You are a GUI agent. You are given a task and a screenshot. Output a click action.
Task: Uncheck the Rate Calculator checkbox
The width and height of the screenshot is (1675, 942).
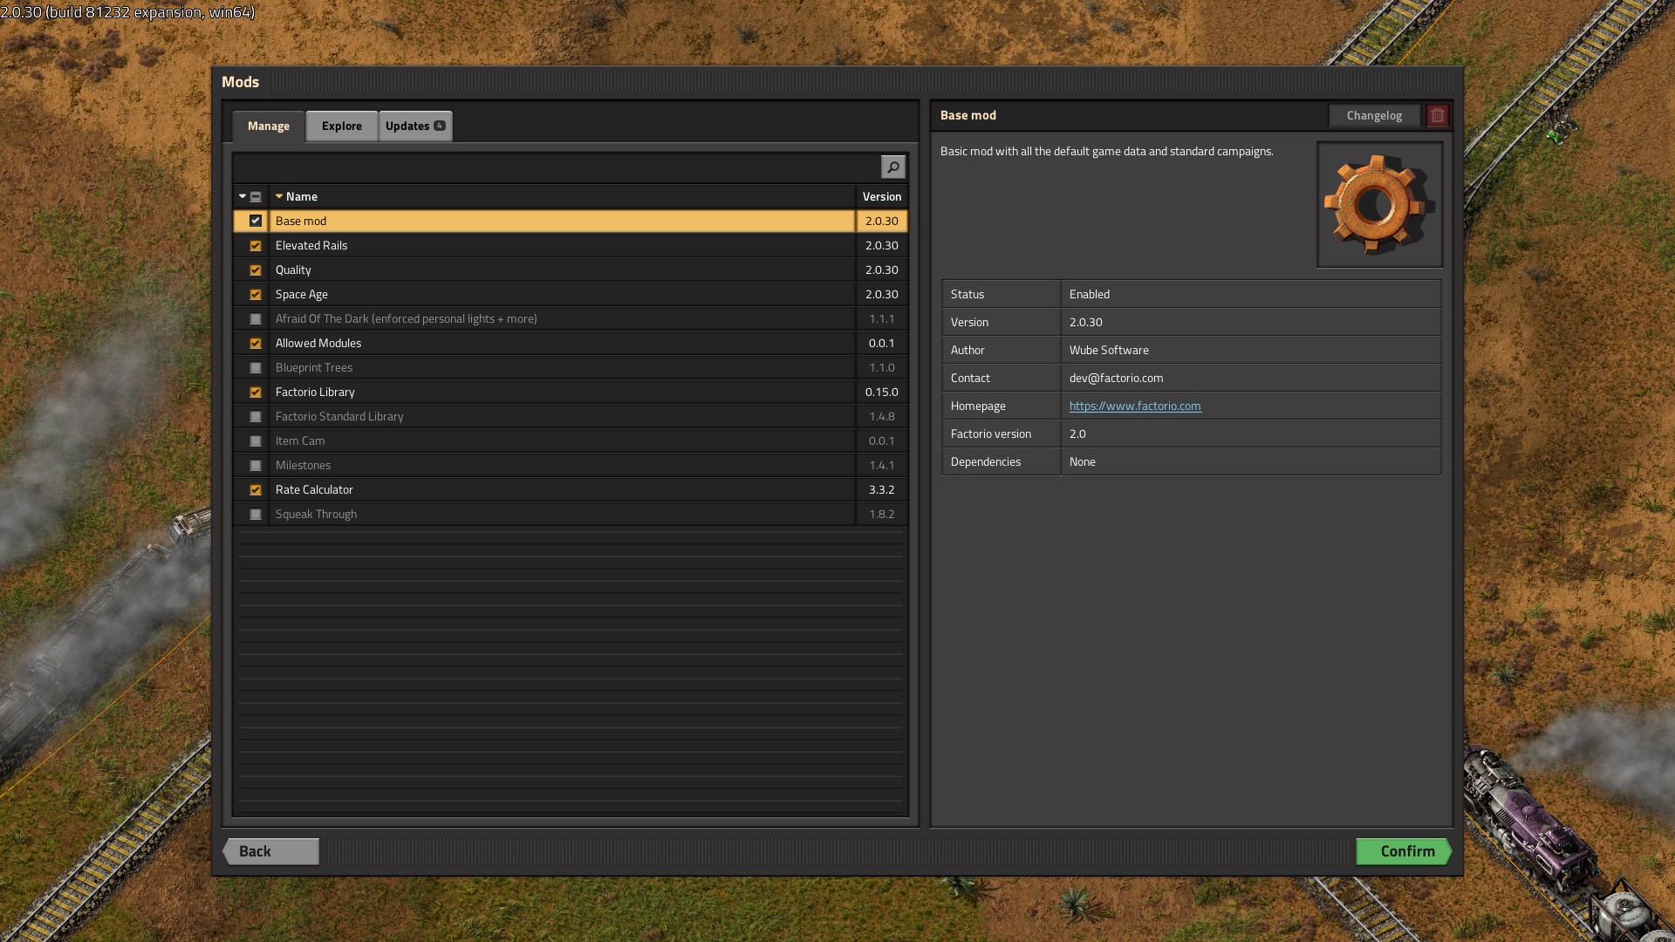click(x=256, y=489)
